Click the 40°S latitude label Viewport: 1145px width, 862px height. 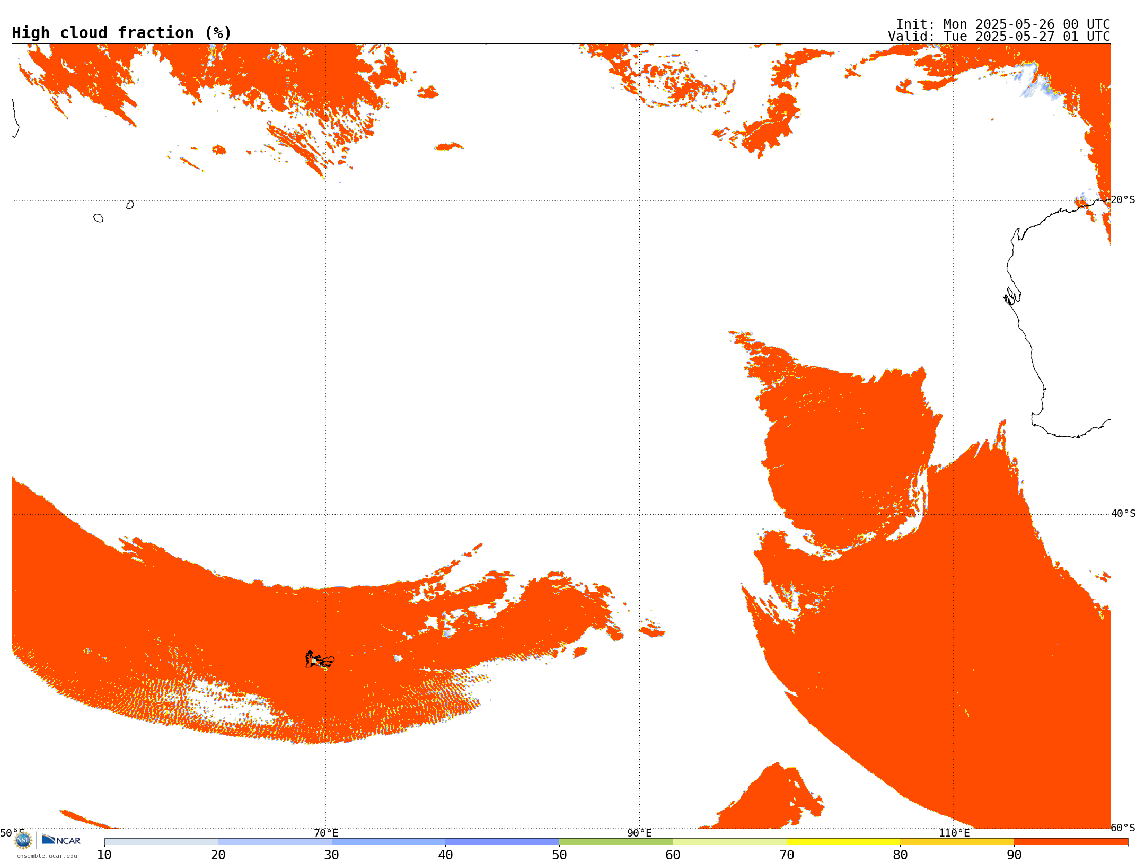[1123, 514]
